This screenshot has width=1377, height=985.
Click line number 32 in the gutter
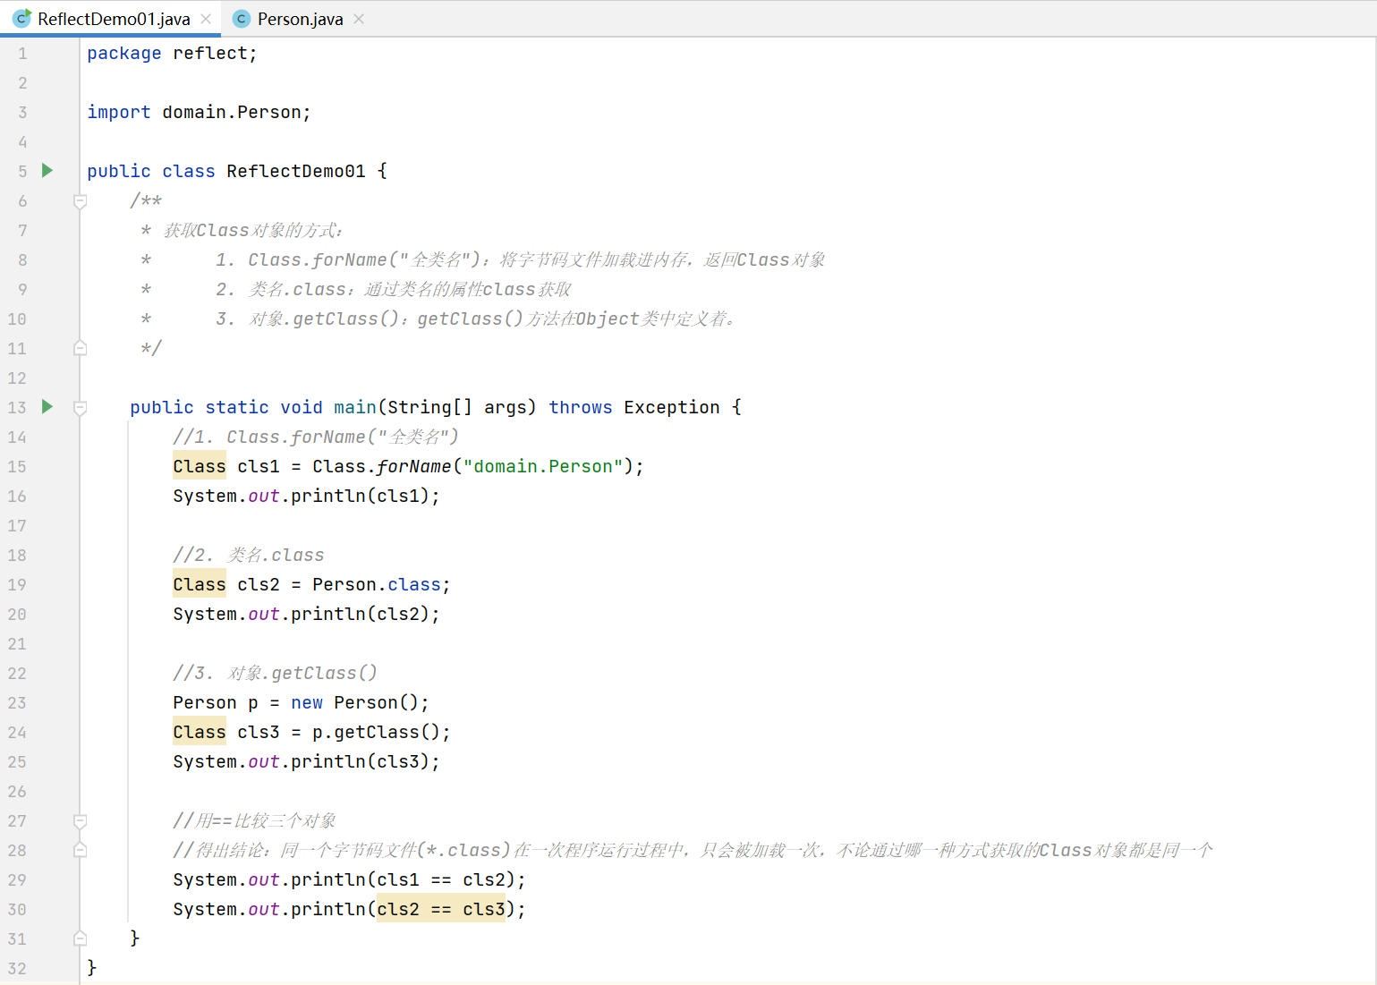pyautogui.click(x=17, y=969)
